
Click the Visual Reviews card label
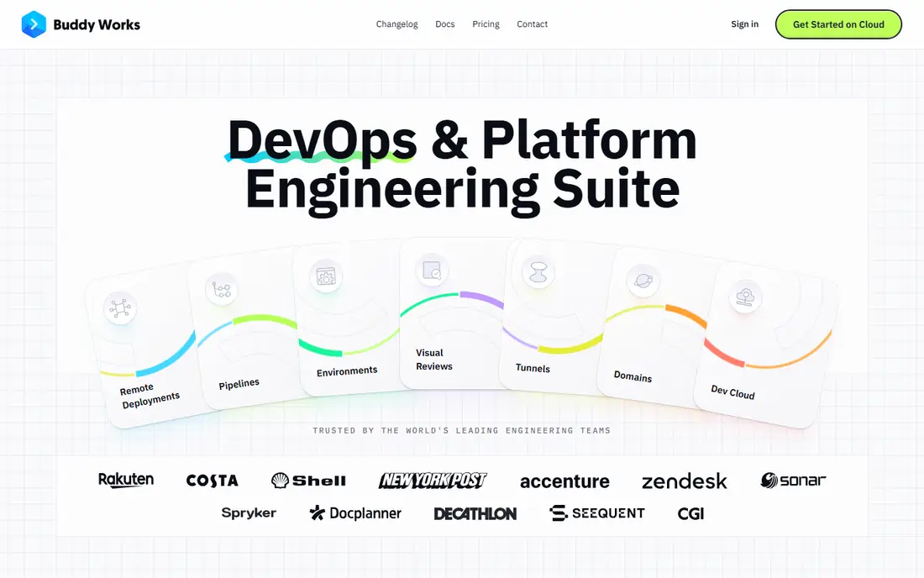click(x=433, y=360)
